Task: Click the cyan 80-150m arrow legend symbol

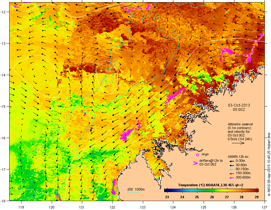Action: pos(232,169)
